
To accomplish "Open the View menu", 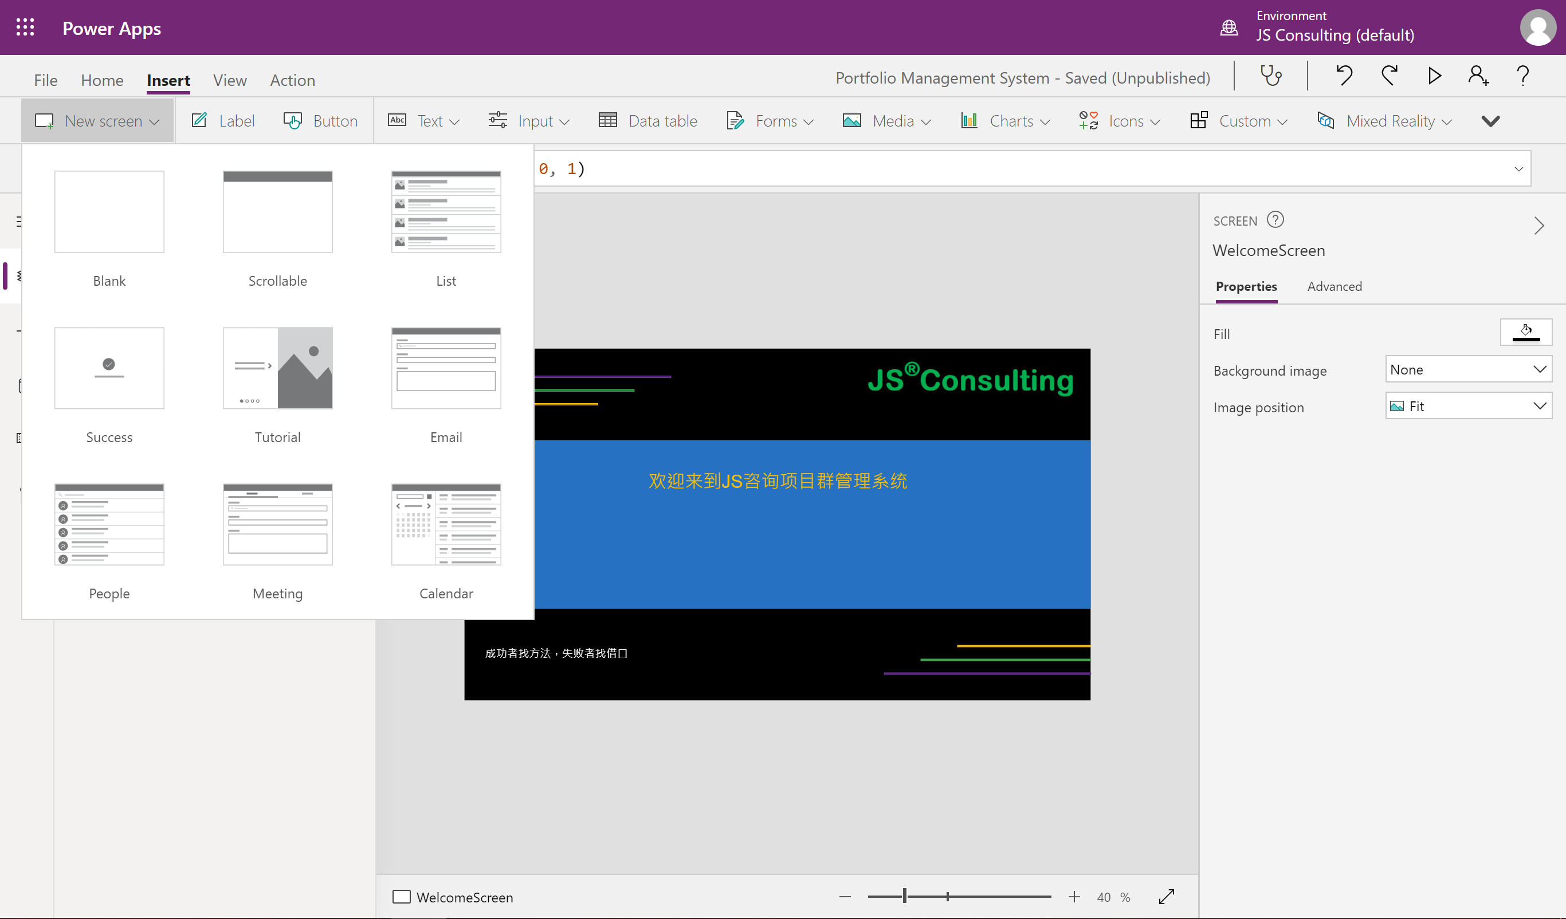I will click(x=229, y=80).
